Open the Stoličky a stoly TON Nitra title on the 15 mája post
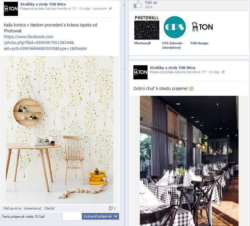The height and width of the screenshot is (226, 250). point(43,4)
